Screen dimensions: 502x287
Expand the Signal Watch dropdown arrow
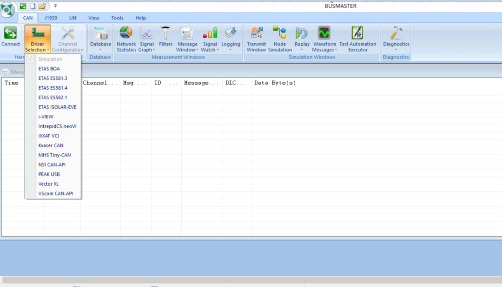(x=218, y=50)
